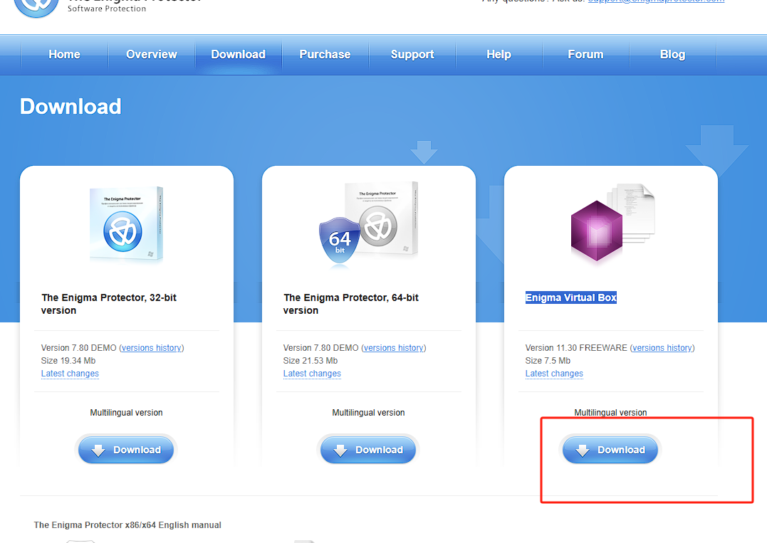Download Enigma Virtual Box freeware
The image size is (767, 543).
pyautogui.click(x=610, y=450)
